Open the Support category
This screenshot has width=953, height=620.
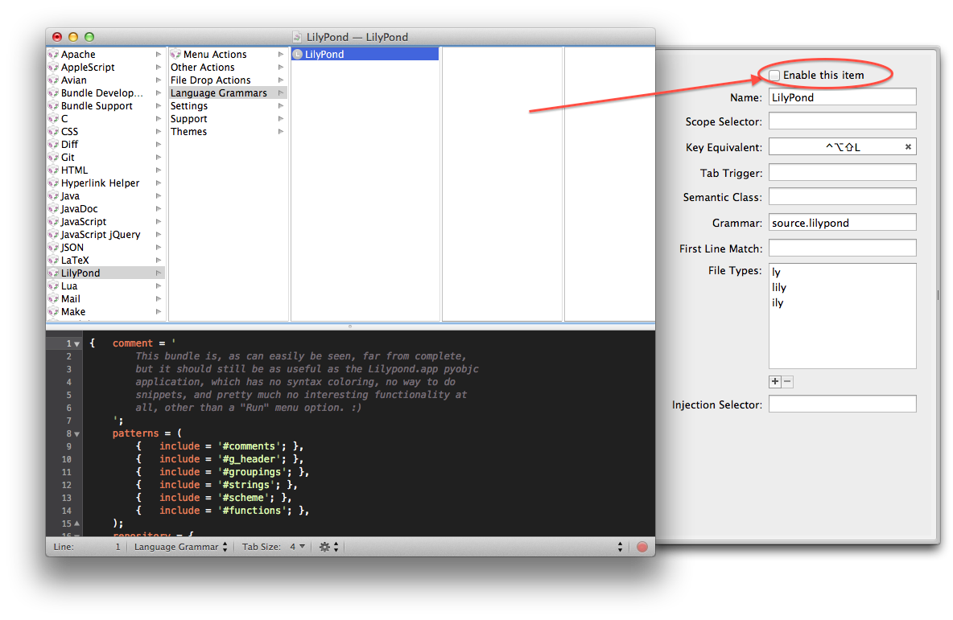[228, 118]
